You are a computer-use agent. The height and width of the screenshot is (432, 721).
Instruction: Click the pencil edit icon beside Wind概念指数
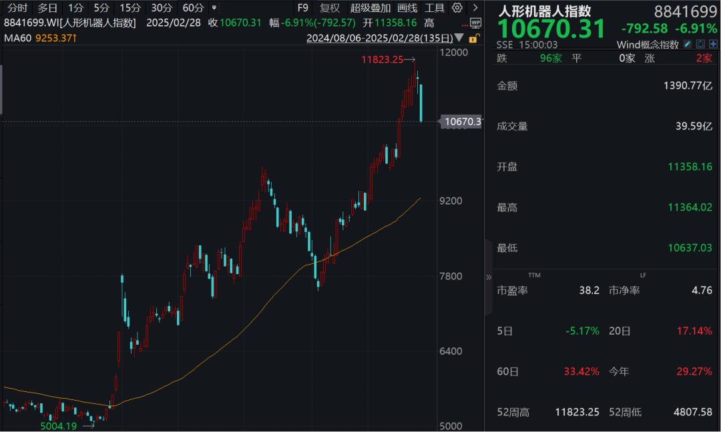[x=687, y=44]
